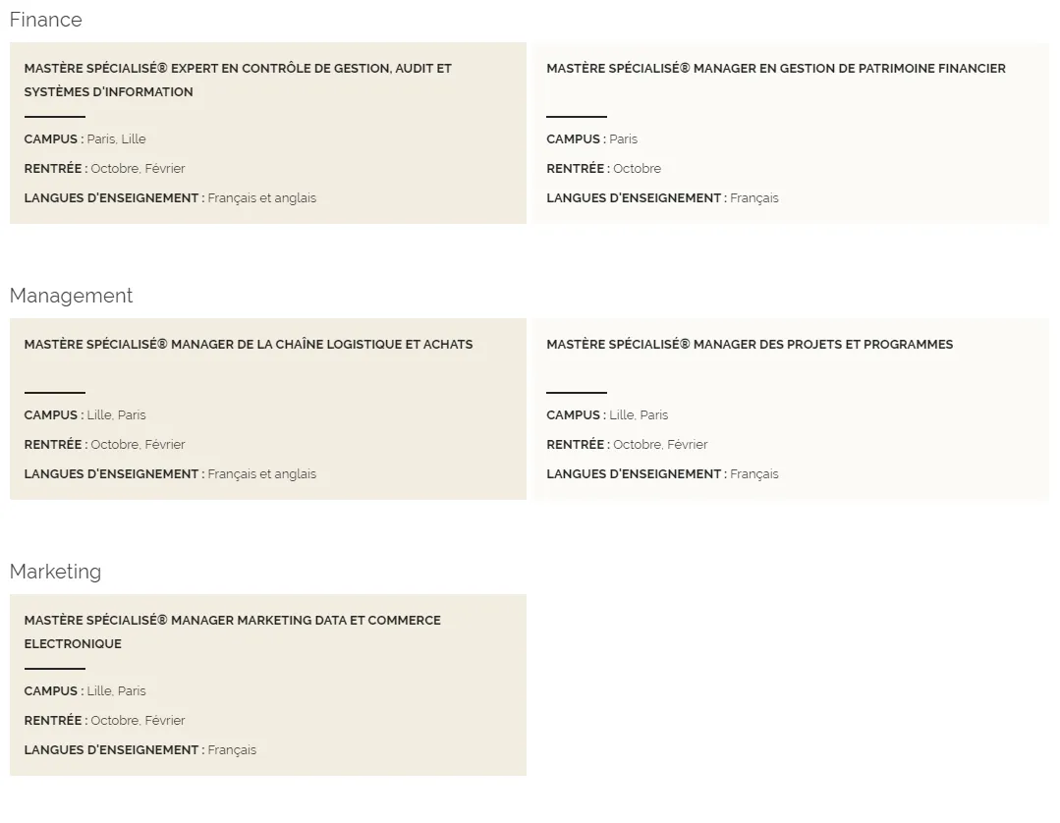Click the Finance section heading
Viewport: 1060px width, 823px height.
click(x=46, y=20)
